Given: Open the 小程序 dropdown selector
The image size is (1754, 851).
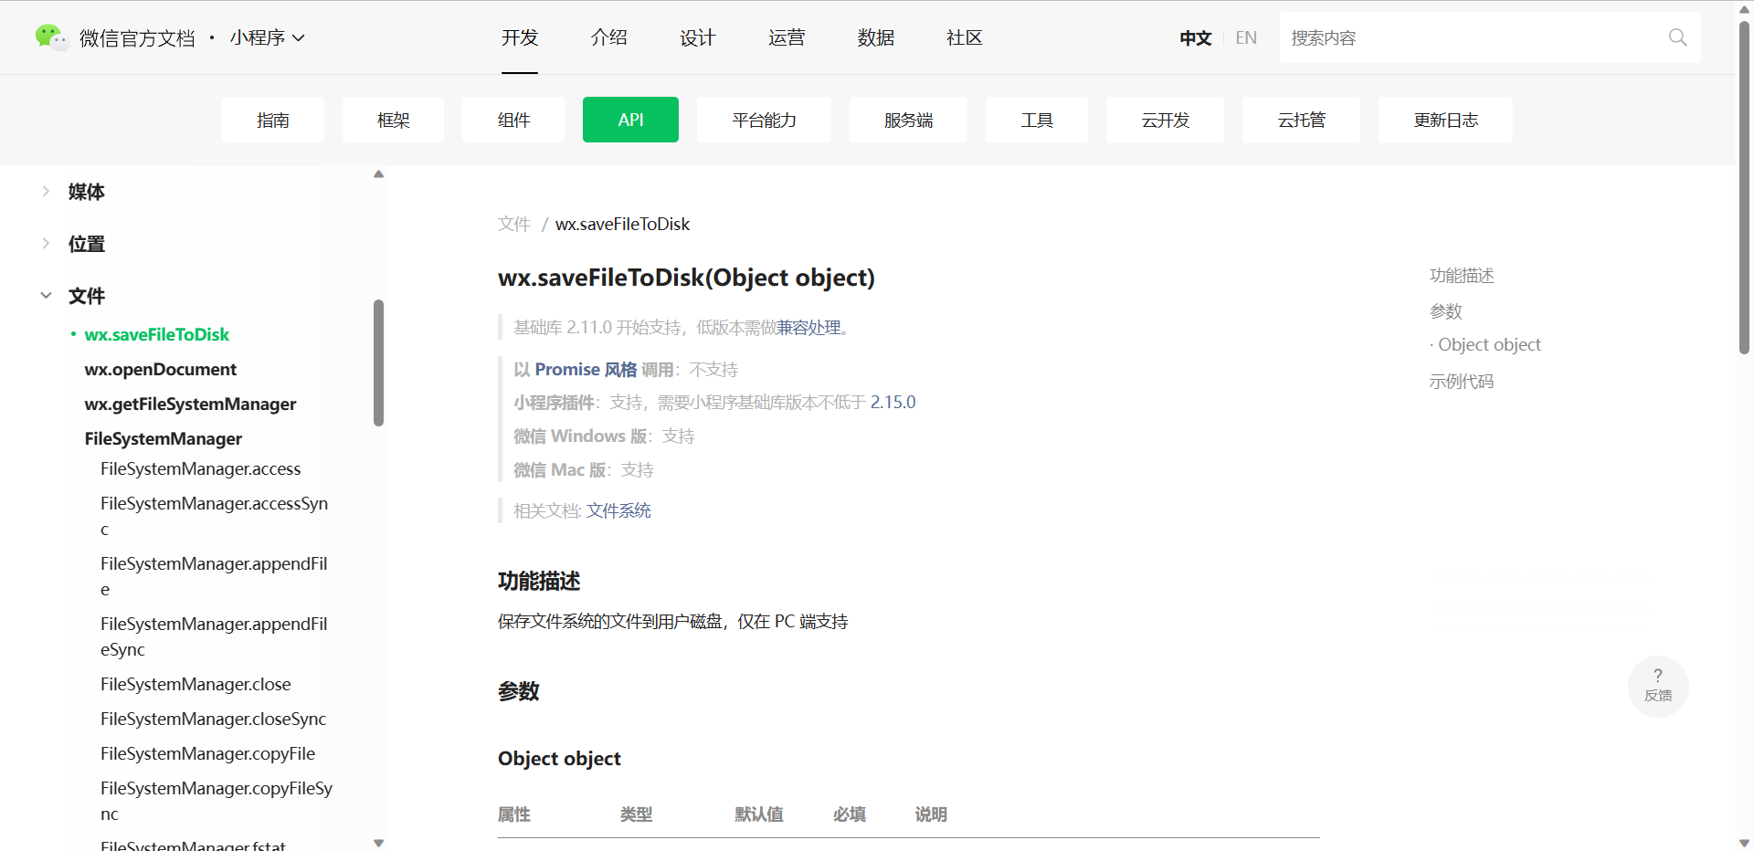Looking at the screenshot, I should (x=267, y=37).
